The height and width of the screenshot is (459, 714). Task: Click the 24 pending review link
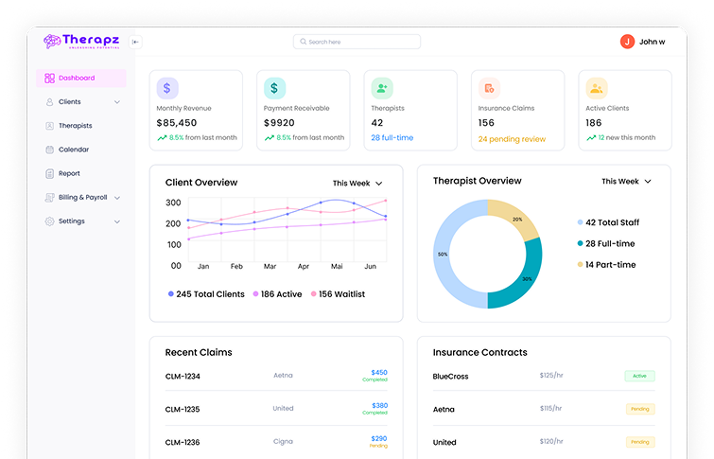pyautogui.click(x=512, y=139)
